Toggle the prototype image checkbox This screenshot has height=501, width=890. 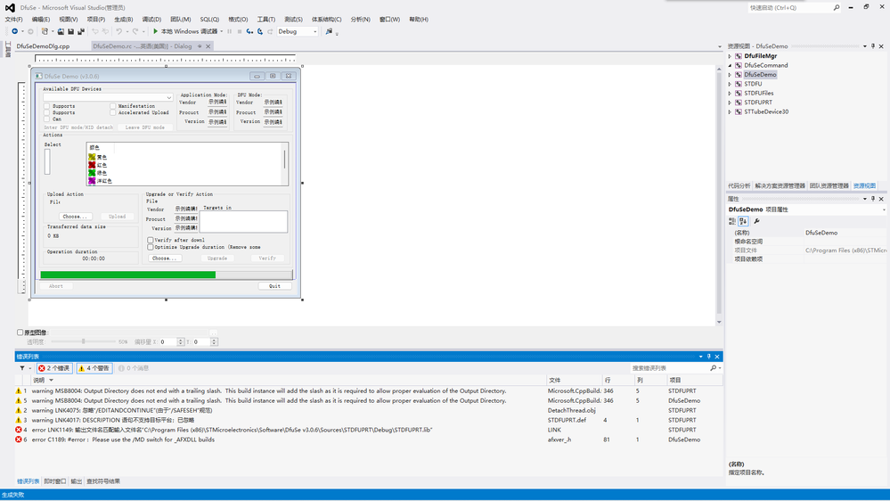(20, 333)
